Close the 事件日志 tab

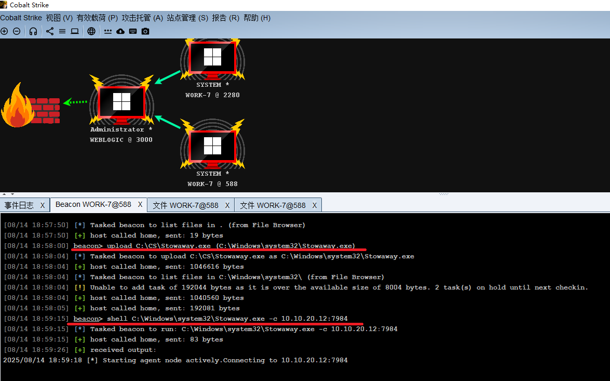(43, 205)
